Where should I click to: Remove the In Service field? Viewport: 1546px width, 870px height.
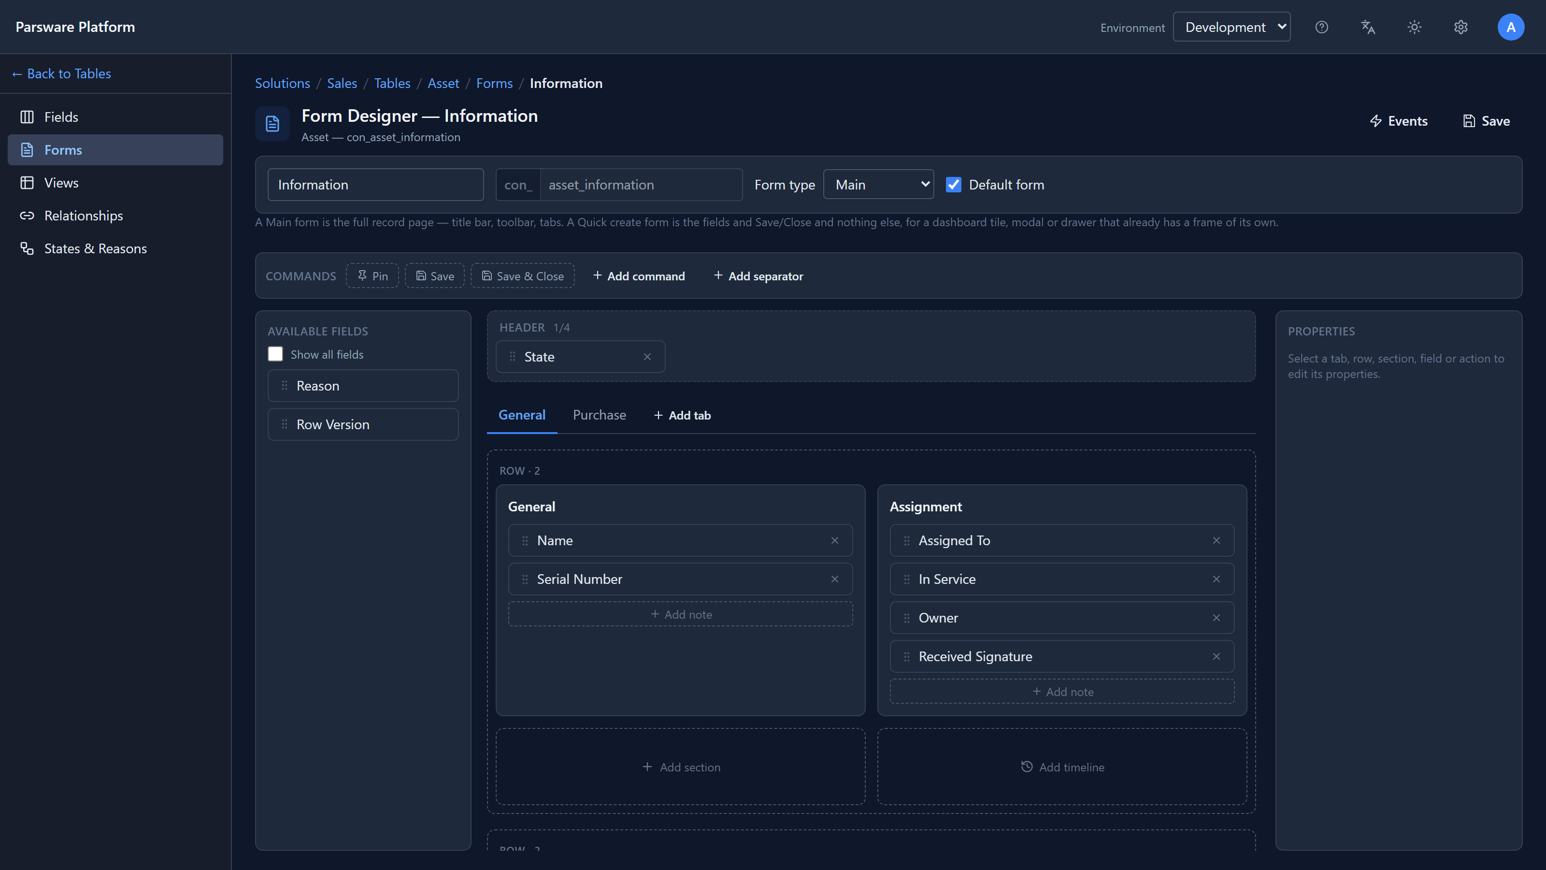[x=1216, y=579]
